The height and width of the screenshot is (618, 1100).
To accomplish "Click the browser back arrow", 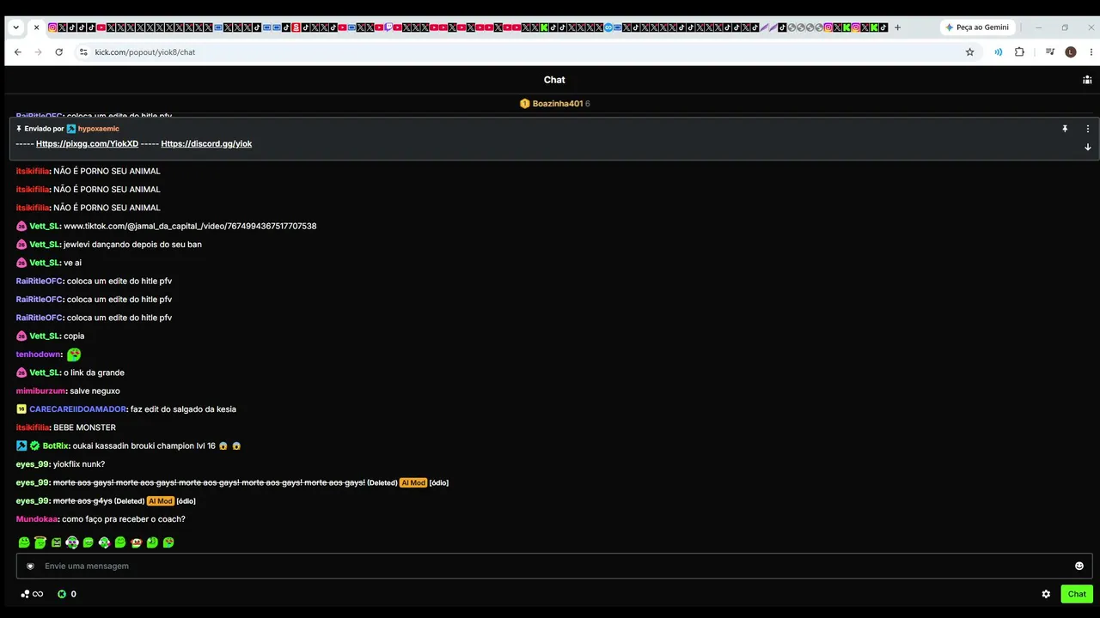I will point(17,52).
